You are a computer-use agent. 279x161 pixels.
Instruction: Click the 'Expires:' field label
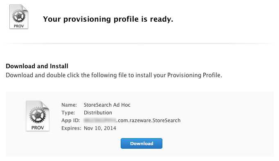tap(71, 128)
